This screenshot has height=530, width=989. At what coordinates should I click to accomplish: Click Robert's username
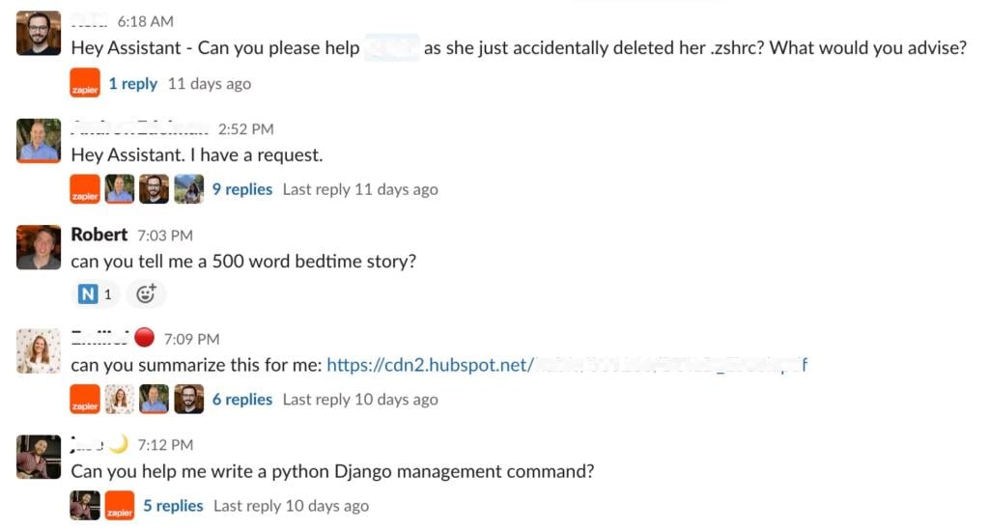(x=99, y=235)
